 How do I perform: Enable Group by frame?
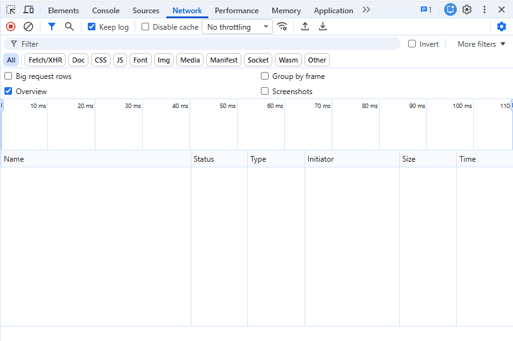(x=265, y=76)
